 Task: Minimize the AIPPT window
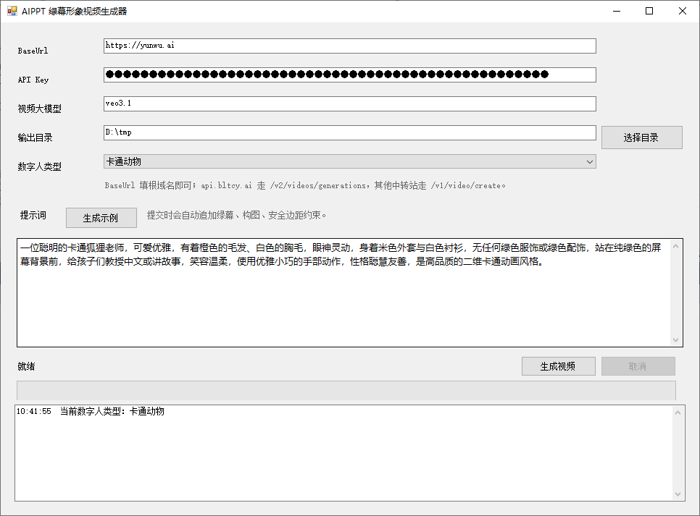pos(617,11)
